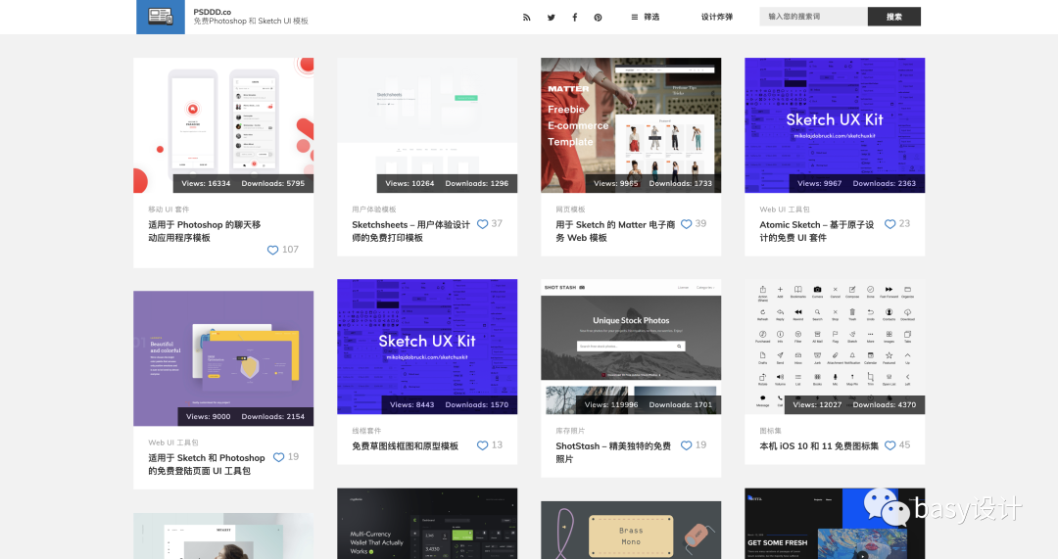Like the ShotStash card (19)

click(x=686, y=445)
